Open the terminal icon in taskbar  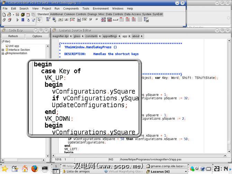(x=45, y=168)
